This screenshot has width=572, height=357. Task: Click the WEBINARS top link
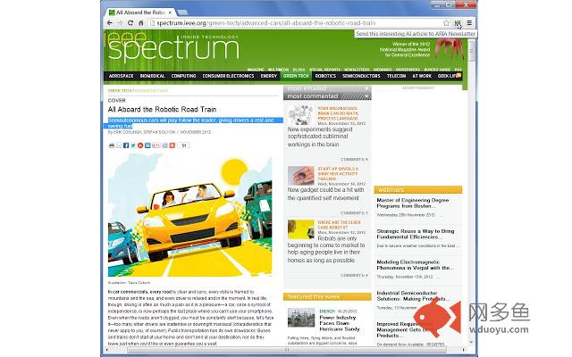click(383, 70)
